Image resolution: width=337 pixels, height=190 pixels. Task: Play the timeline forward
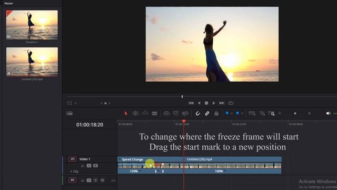214,103
